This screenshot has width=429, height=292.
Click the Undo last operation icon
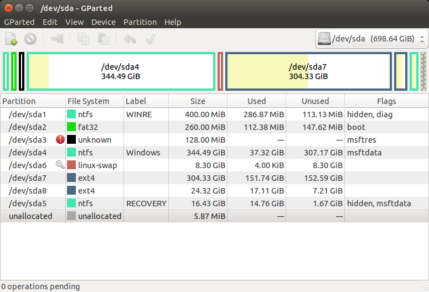pos(130,39)
